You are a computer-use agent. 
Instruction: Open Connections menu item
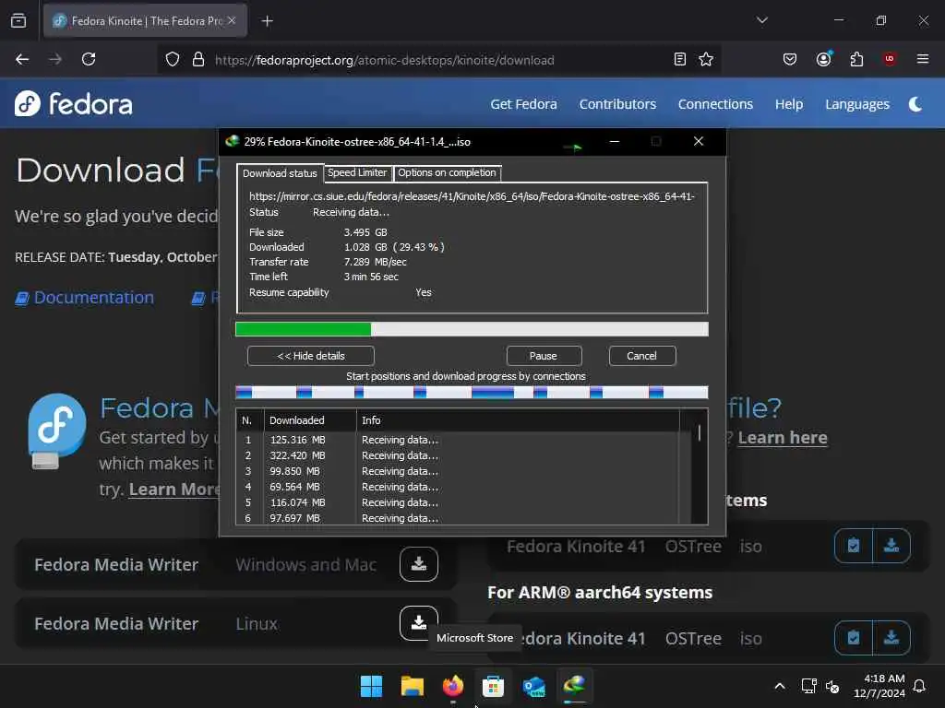715,104
